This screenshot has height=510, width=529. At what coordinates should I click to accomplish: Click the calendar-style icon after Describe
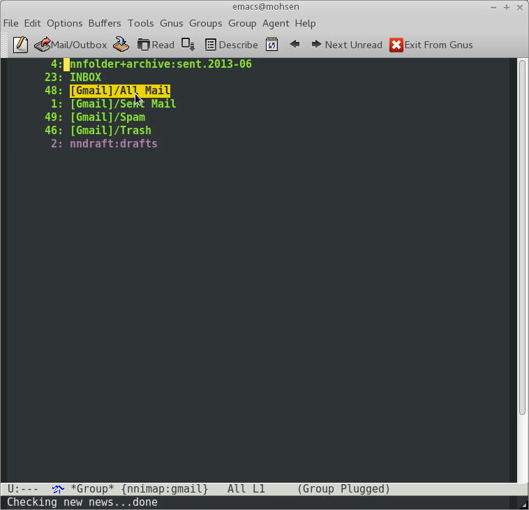(x=272, y=45)
